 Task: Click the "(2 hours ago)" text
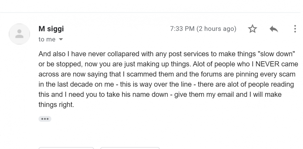216,29
